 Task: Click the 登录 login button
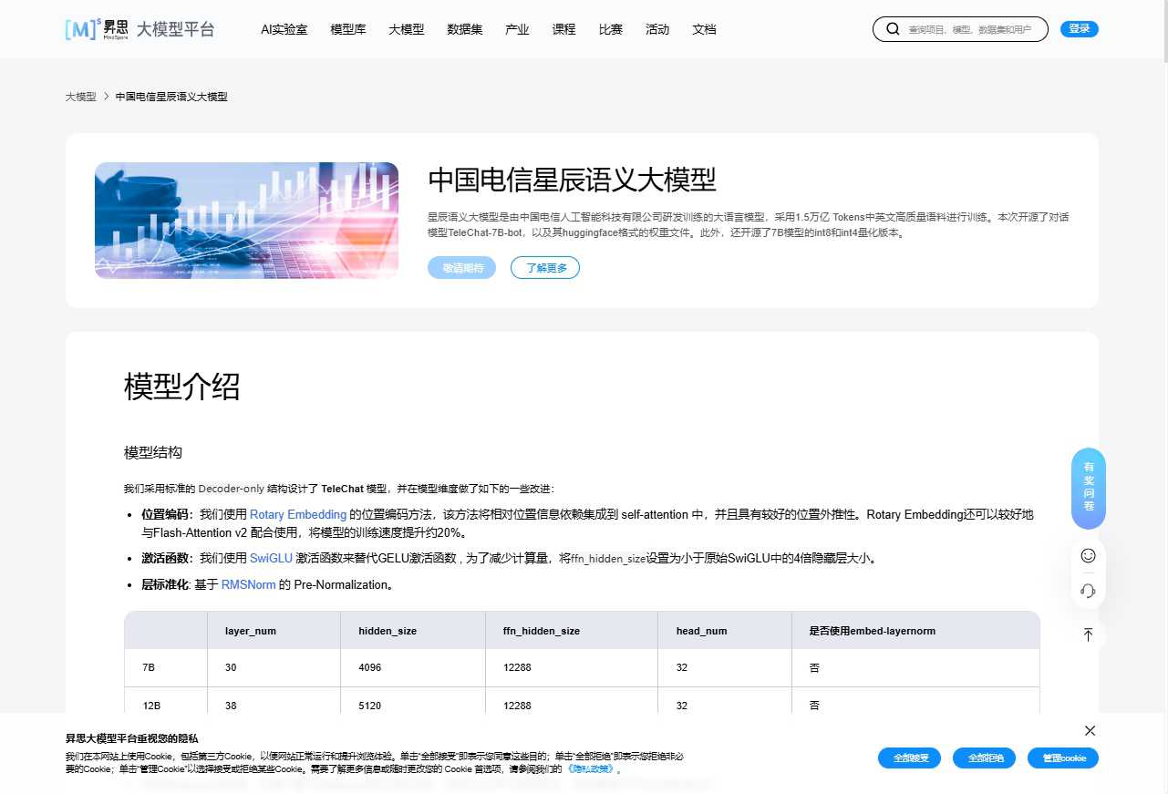click(1080, 29)
